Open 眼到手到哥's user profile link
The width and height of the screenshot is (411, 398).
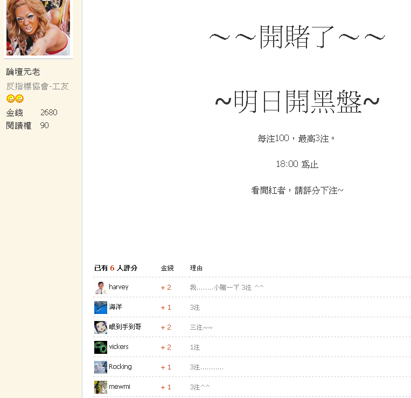tap(125, 327)
